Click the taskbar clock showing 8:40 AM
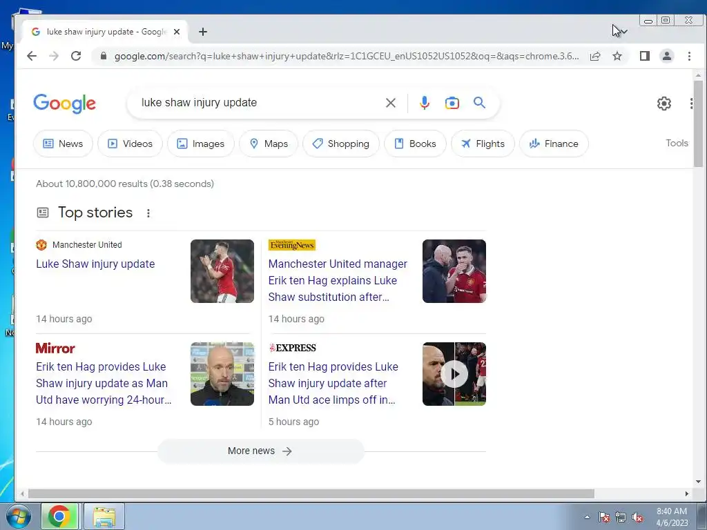The width and height of the screenshot is (707, 530). 672,517
